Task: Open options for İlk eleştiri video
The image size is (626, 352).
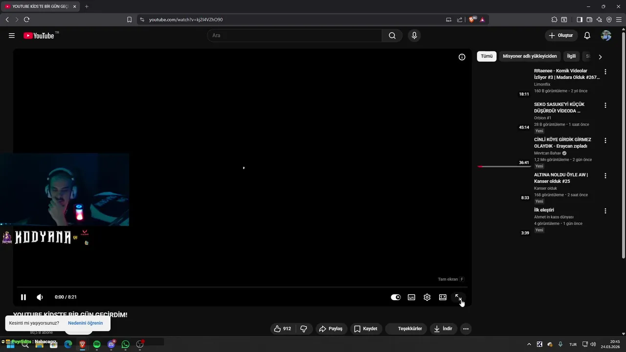Action: [605, 211]
